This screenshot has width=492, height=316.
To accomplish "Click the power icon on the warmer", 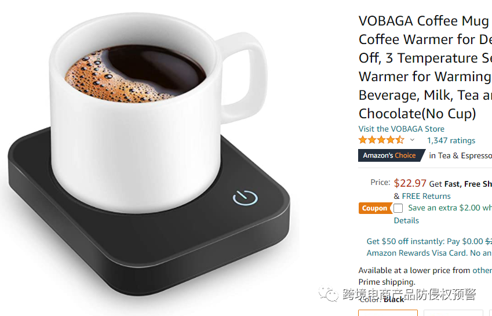I will point(245,198).
